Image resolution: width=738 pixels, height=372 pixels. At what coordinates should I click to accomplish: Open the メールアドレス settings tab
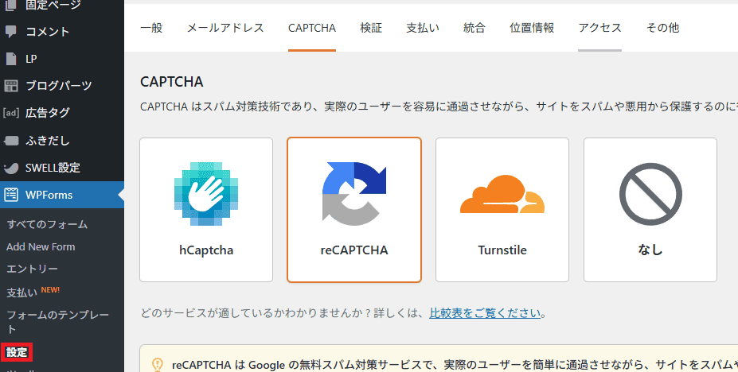click(225, 28)
